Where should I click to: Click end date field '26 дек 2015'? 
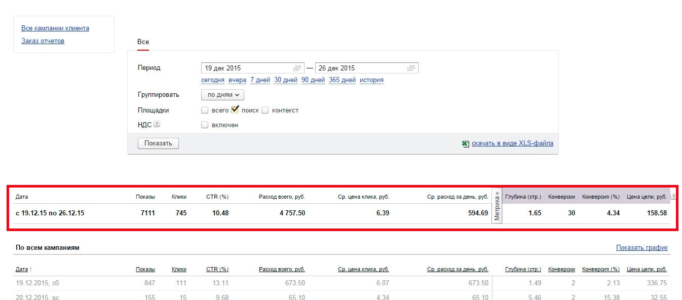tap(366, 68)
